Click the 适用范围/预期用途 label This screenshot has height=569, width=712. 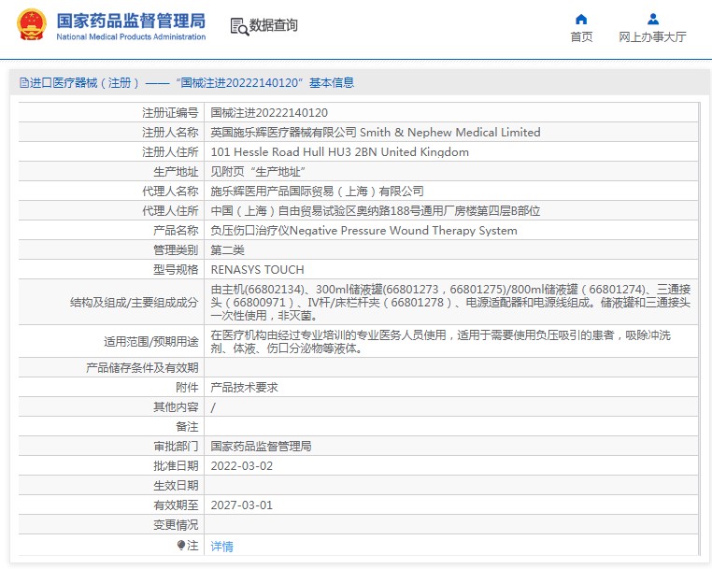(x=151, y=341)
